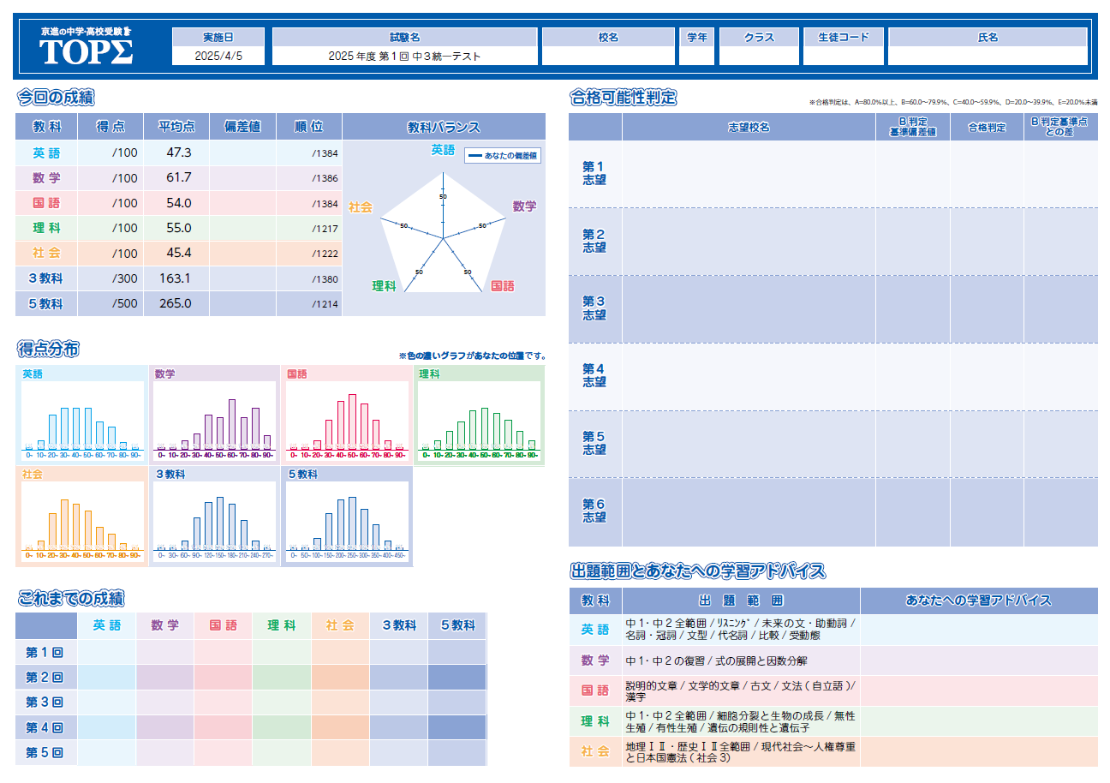
Task: Click the 英語 score distribution chart
Action: pos(82,416)
